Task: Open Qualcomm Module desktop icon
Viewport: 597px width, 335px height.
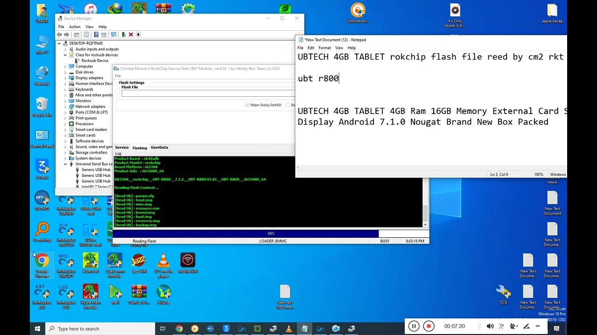Action: click(115, 266)
